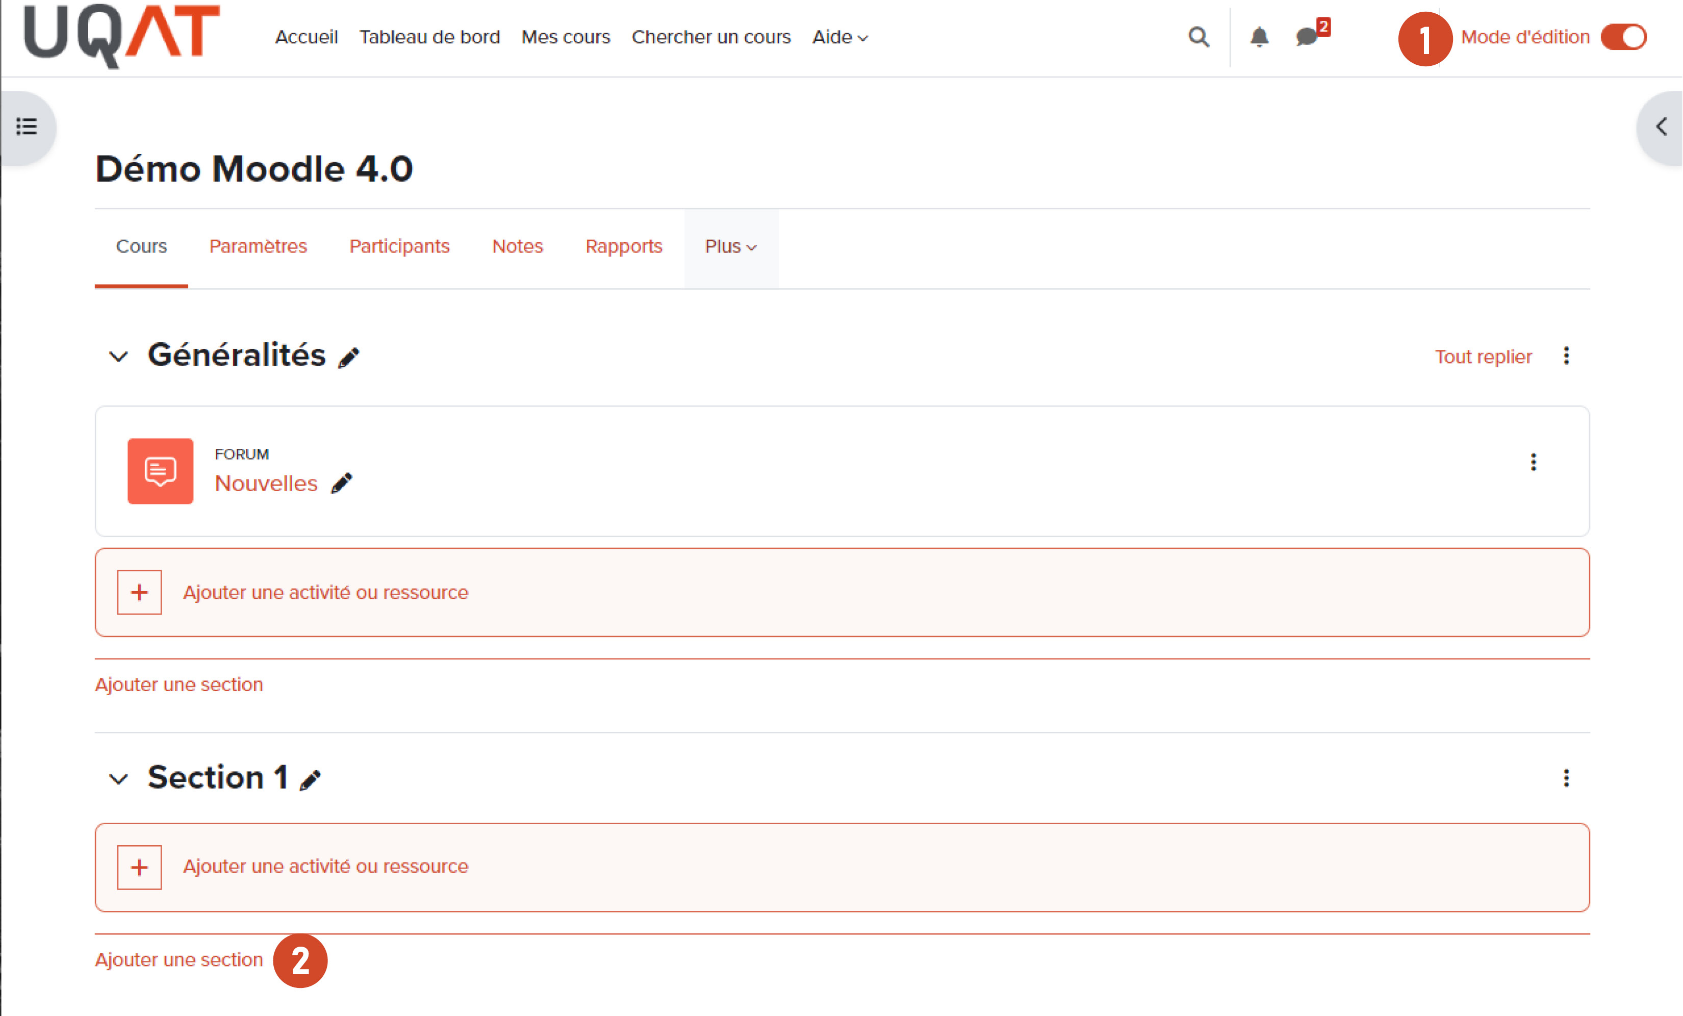Image resolution: width=1683 pixels, height=1016 pixels.
Task: Open the Nouvelles forum three-dot menu
Action: pos(1534,463)
